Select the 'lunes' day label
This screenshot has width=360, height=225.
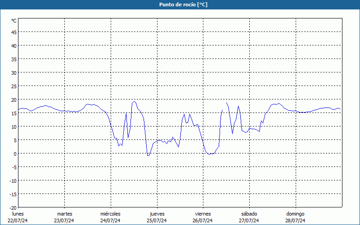coord(18,214)
